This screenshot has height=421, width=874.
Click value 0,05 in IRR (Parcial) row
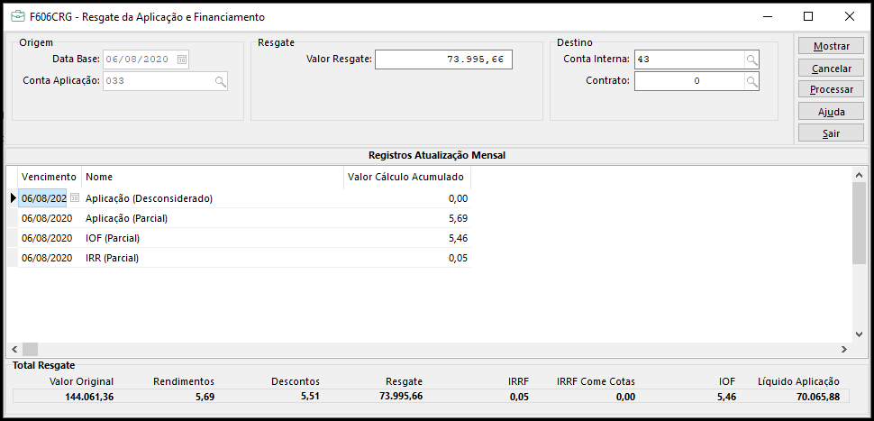pos(459,258)
